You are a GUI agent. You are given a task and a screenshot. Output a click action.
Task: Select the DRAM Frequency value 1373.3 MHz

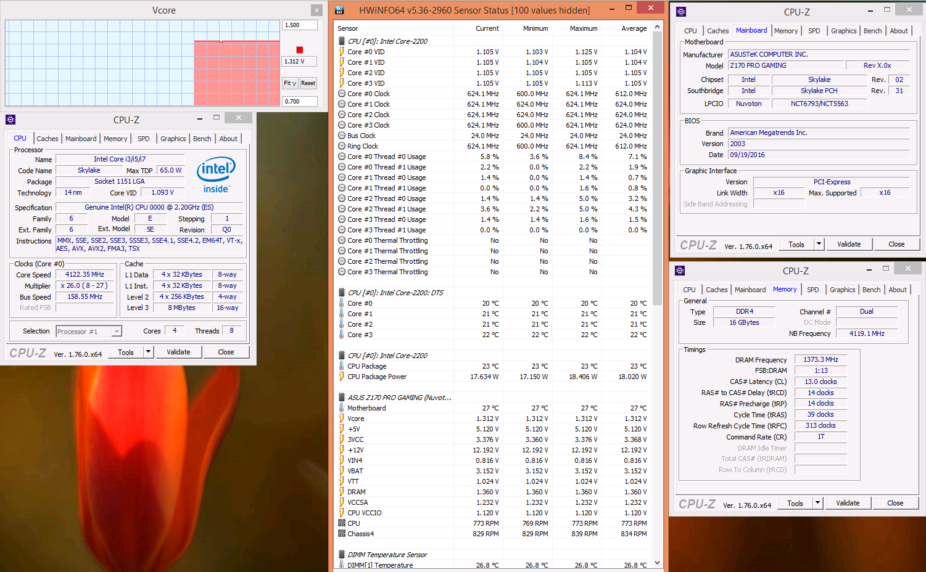(x=821, y=360)
